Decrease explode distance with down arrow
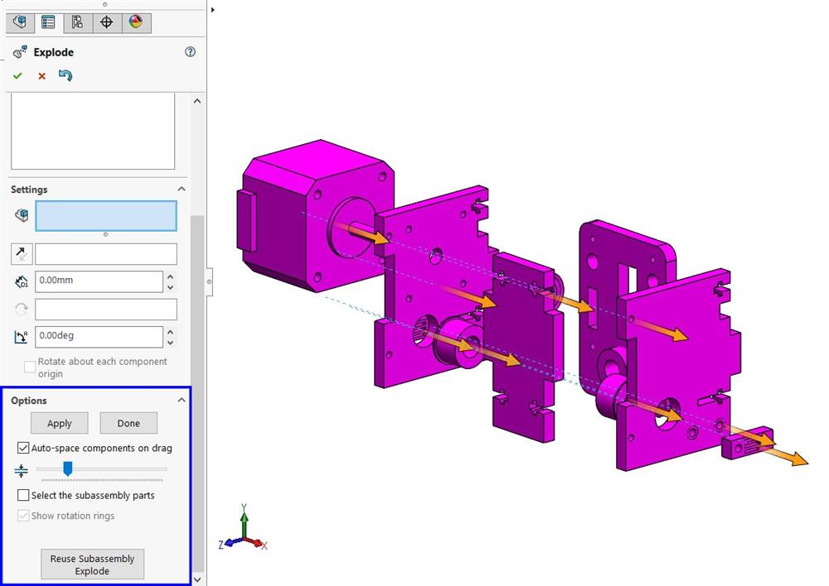The height and width of the screenshot is (586, 829). tap(170, 287)
